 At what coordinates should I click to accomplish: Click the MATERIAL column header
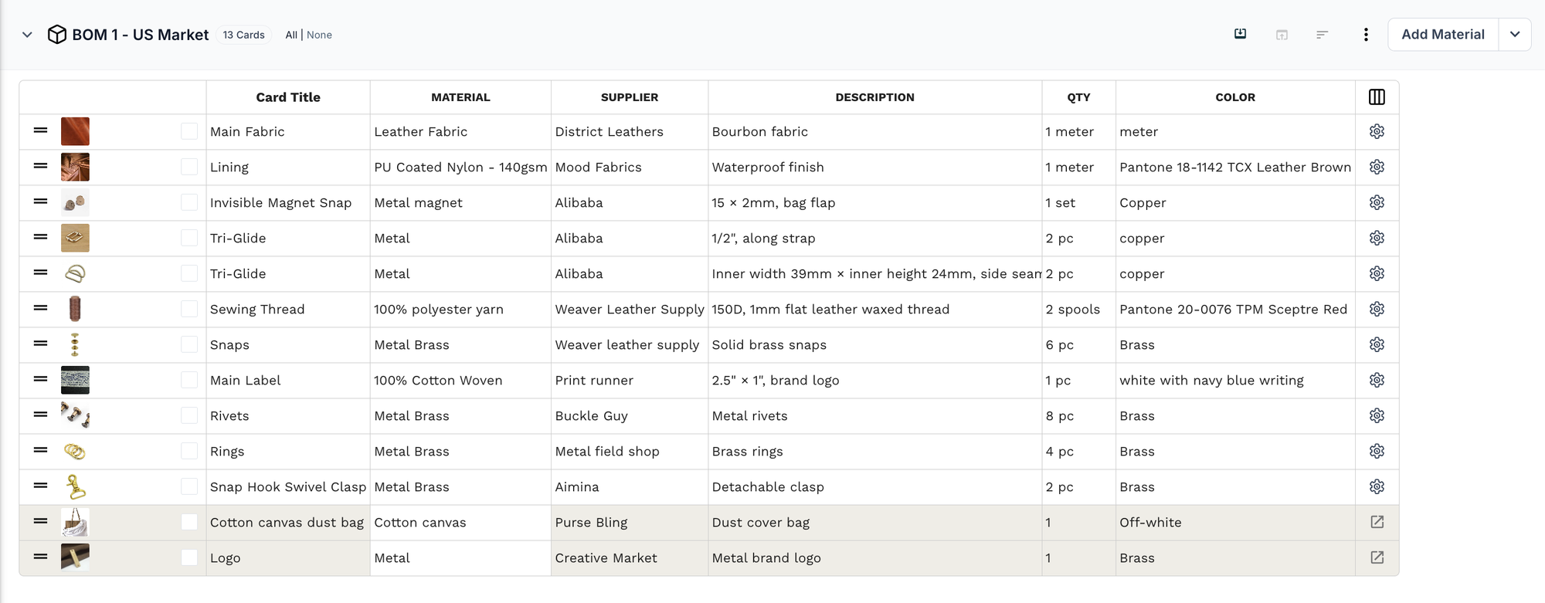click(x=460, y=97)
